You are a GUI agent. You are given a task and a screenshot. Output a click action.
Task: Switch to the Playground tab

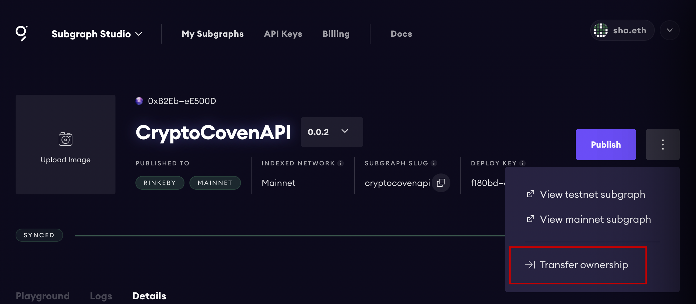pyautogui.click(x=43, y=296)
